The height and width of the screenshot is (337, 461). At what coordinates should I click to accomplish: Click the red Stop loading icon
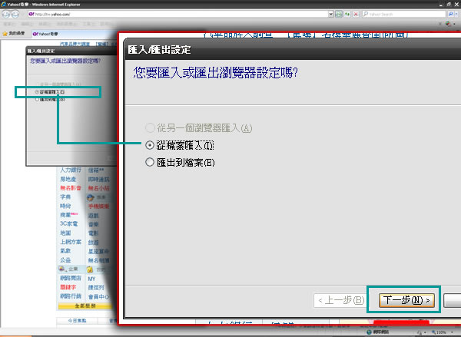(x=356, y=14)
